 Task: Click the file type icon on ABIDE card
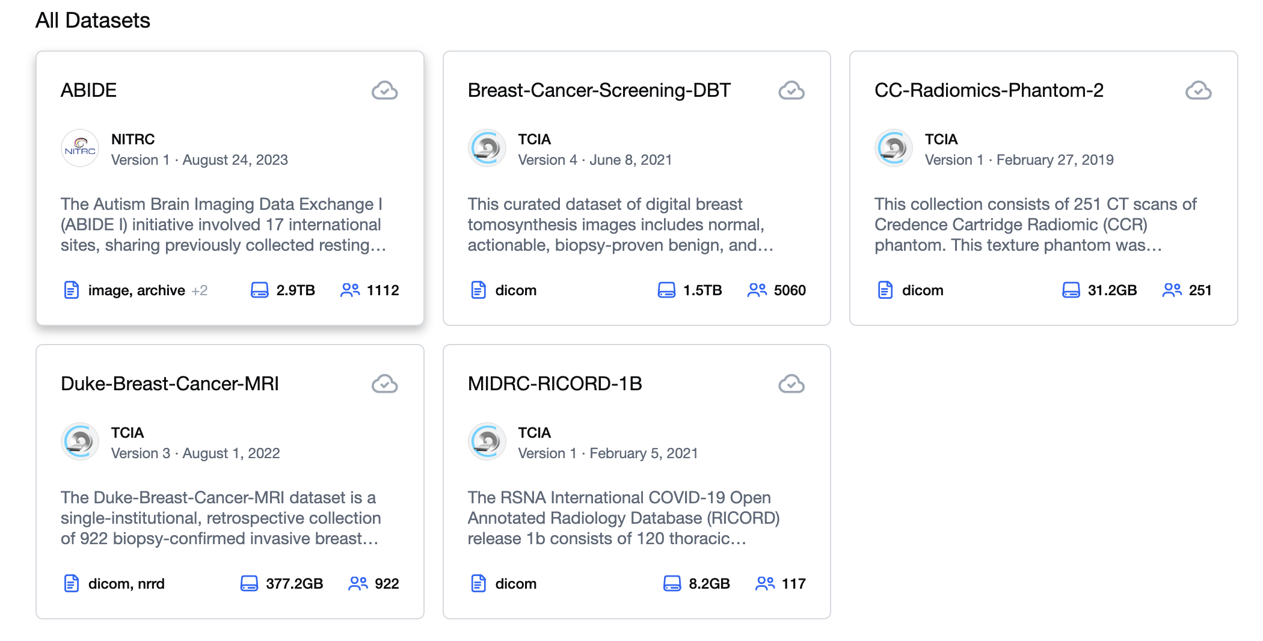[72, 290]
